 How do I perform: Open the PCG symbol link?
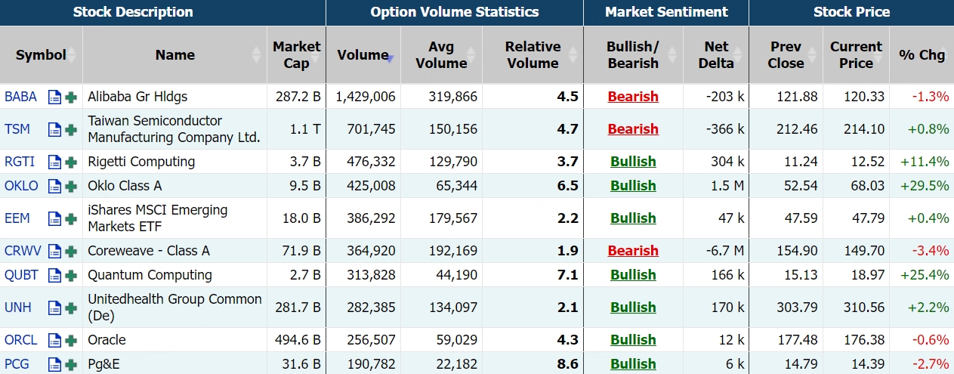(17, 364)
